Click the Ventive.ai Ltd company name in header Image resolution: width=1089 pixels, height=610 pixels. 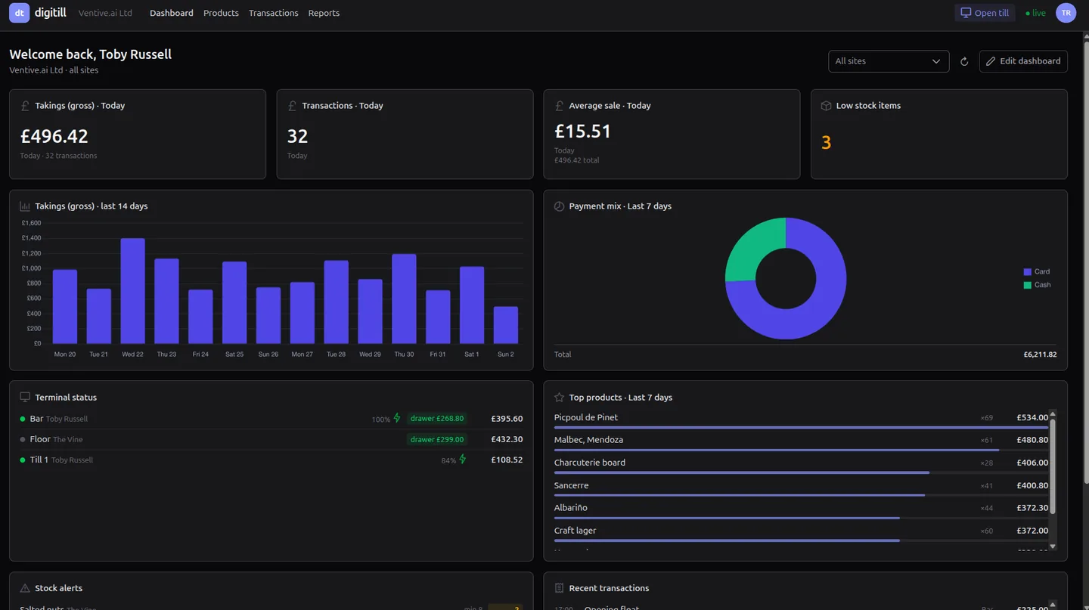105,13
